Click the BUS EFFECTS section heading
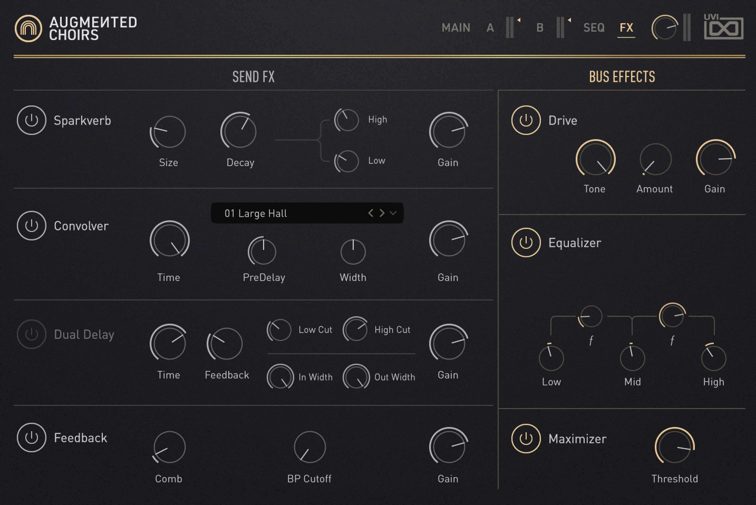Image resolution: width=756 pixels, height=505 pixels. tap(622, 77)
